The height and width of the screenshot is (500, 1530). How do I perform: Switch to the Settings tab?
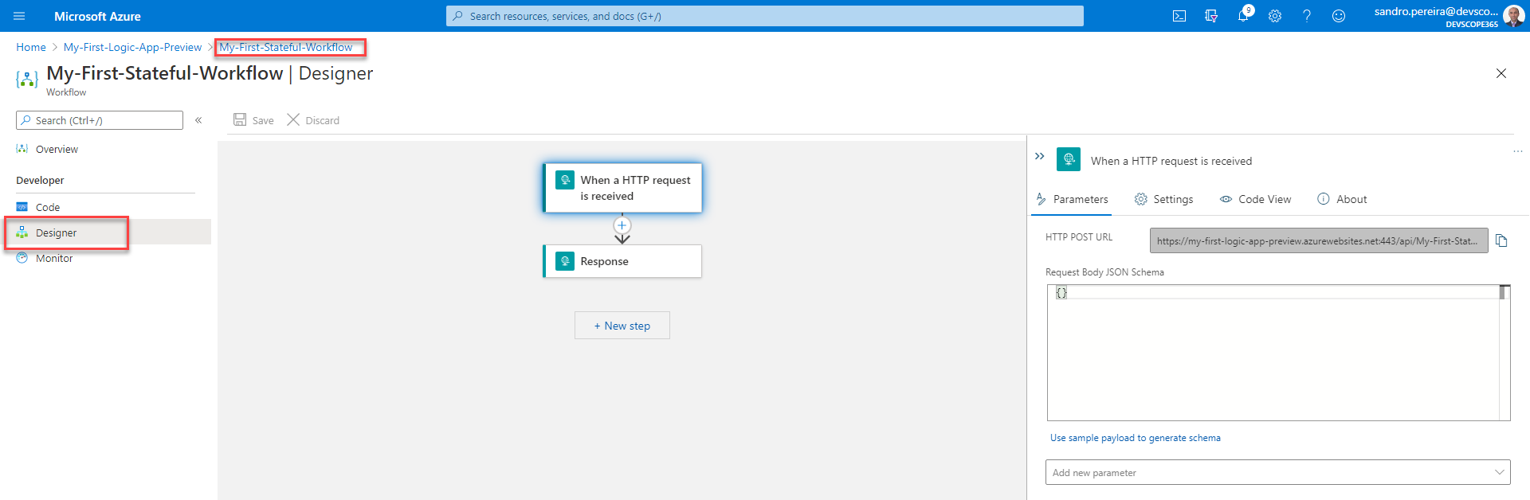point(1163,199)
